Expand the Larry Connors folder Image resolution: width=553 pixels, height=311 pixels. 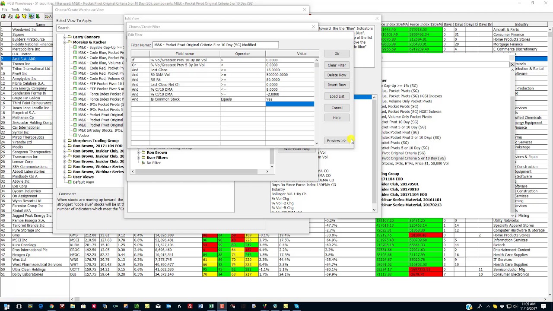(x=64, y=37)
